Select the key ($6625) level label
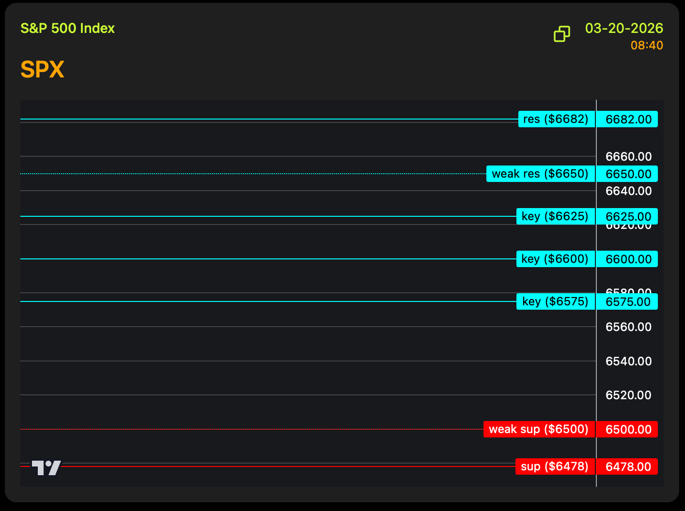The height and width of the screenshot is (511, 685). click(x=555, y=216)
